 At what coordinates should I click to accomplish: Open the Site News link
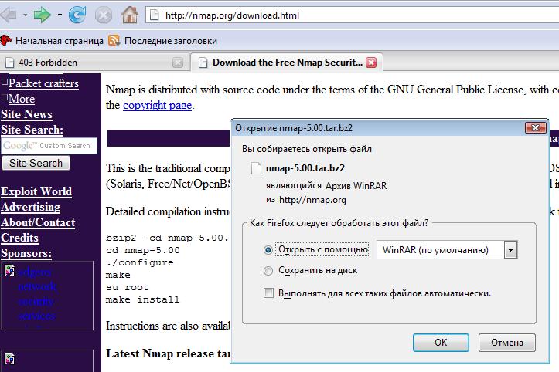pos(26,114)
